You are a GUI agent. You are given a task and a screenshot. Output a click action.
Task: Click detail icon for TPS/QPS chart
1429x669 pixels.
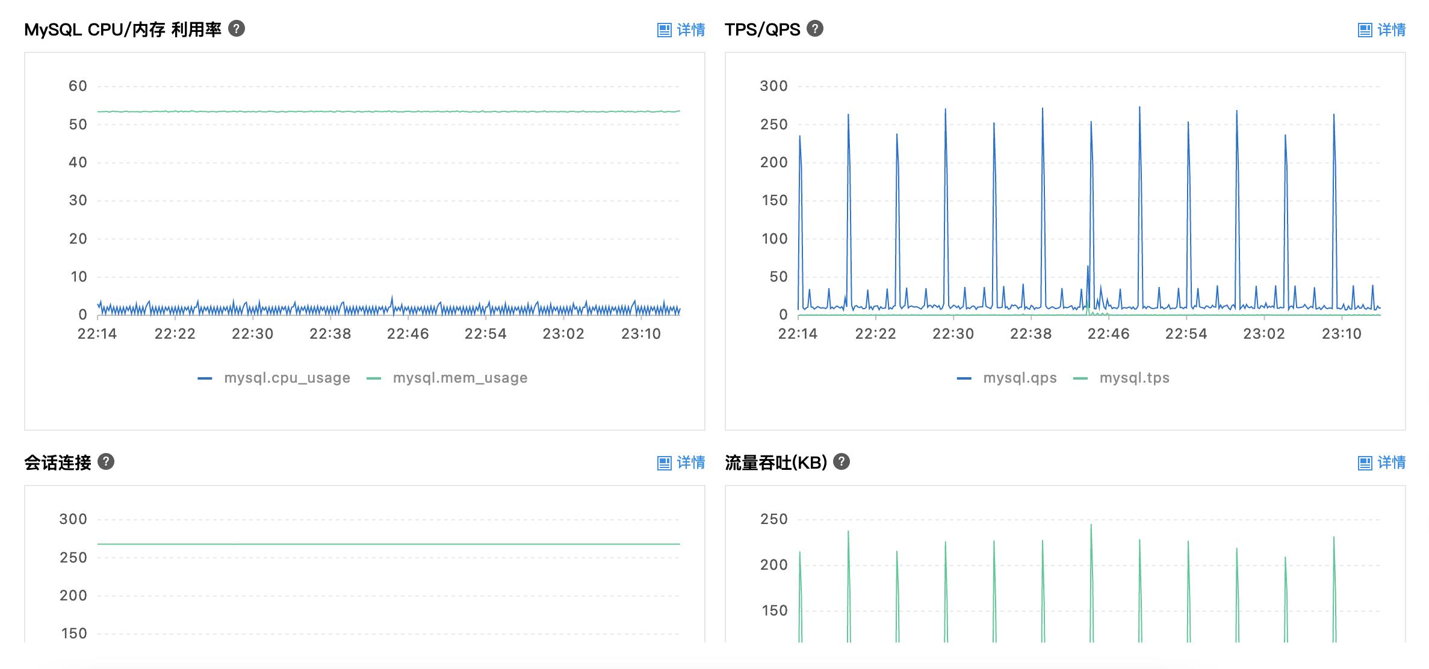1365,30
